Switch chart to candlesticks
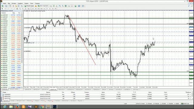The image size is (194, 109). [54, 6]
